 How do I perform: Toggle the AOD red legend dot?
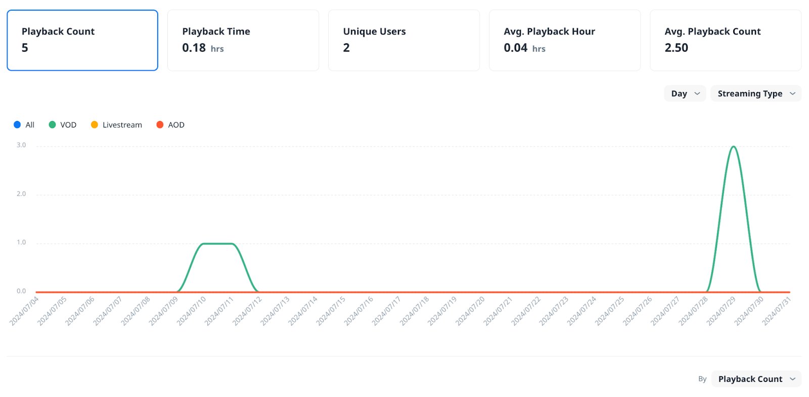tap(160, 125)
